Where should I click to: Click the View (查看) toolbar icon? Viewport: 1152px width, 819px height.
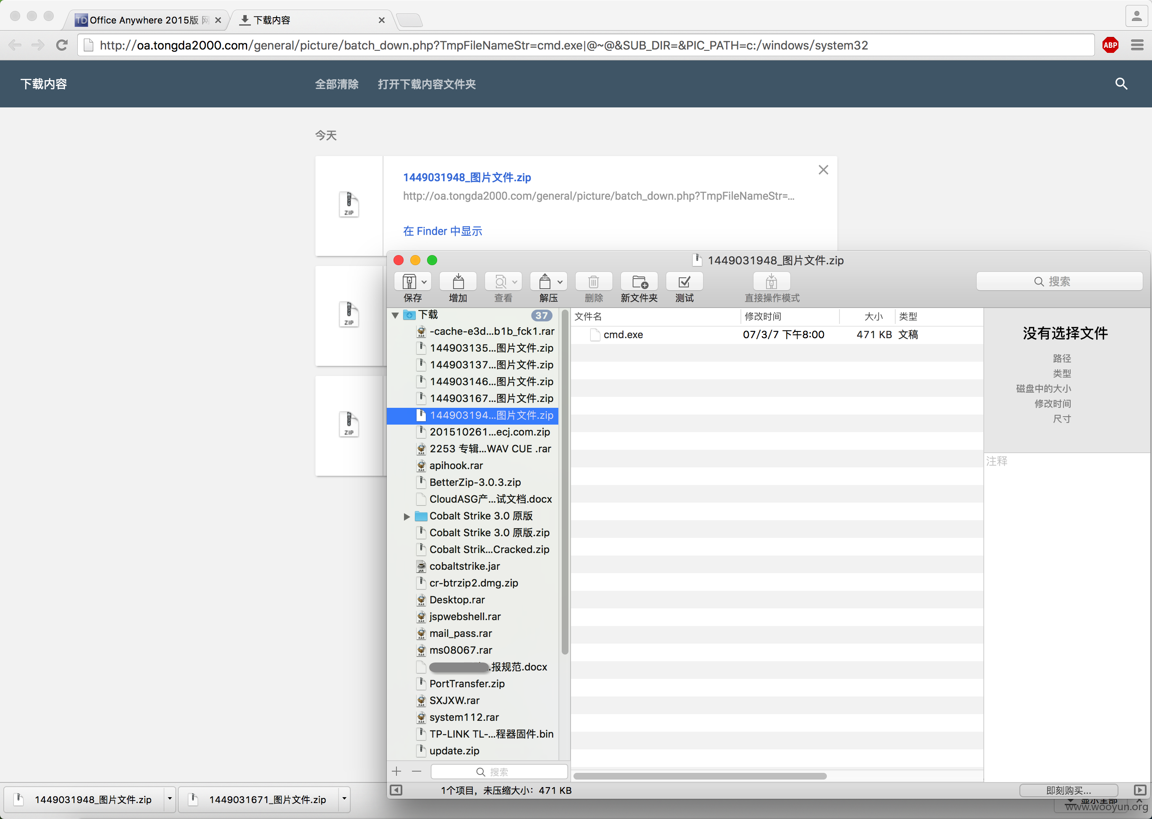pyautogui.click(x=500, y=282)
